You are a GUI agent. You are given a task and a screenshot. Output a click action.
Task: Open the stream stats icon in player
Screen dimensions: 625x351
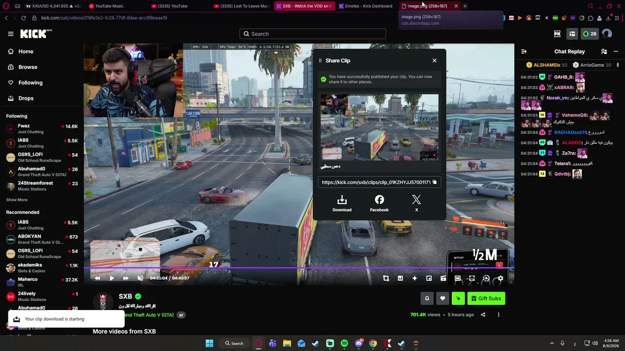pos(400,278)
